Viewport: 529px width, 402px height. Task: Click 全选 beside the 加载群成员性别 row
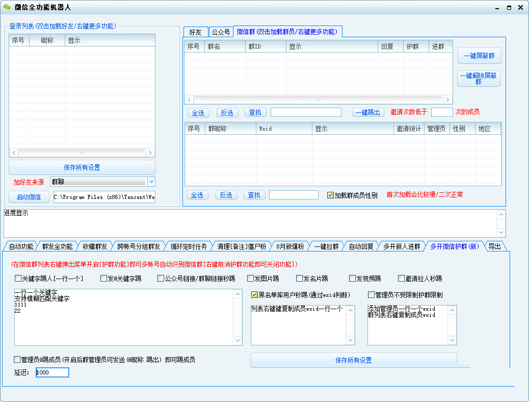[197, 195]
